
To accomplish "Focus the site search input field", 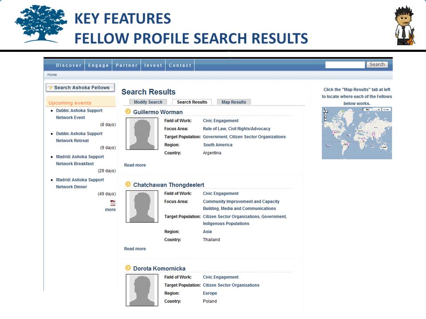I will point(345,65).
